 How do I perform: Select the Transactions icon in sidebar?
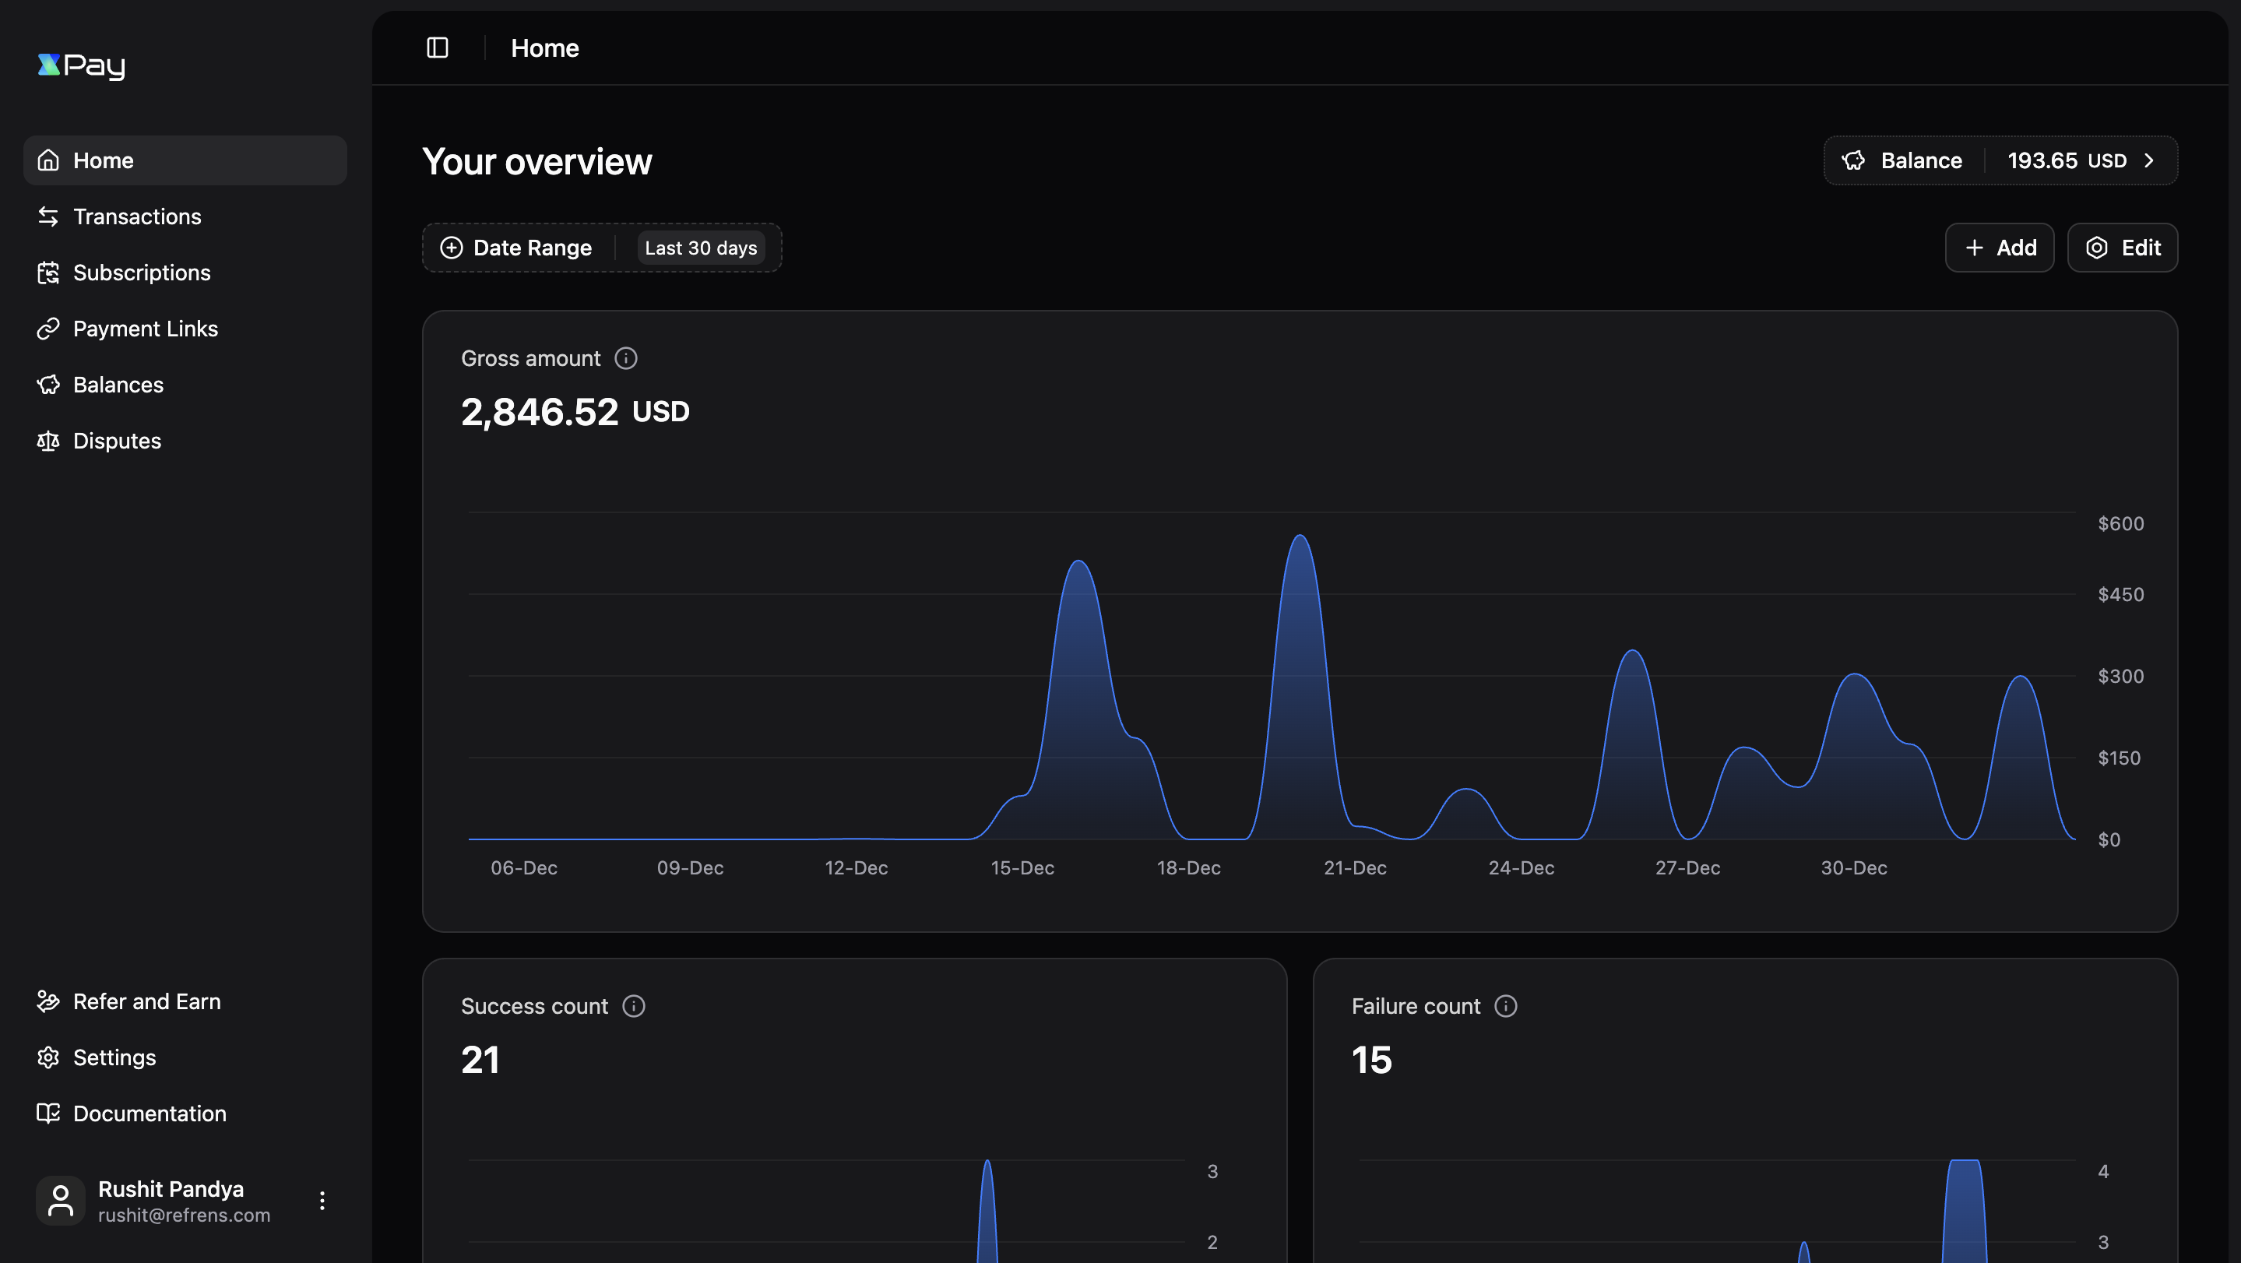point(49,216)
